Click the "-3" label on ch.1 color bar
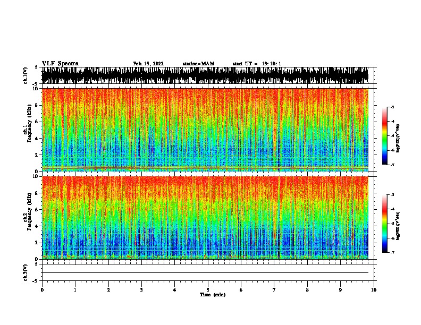 (x=392, y=107)
